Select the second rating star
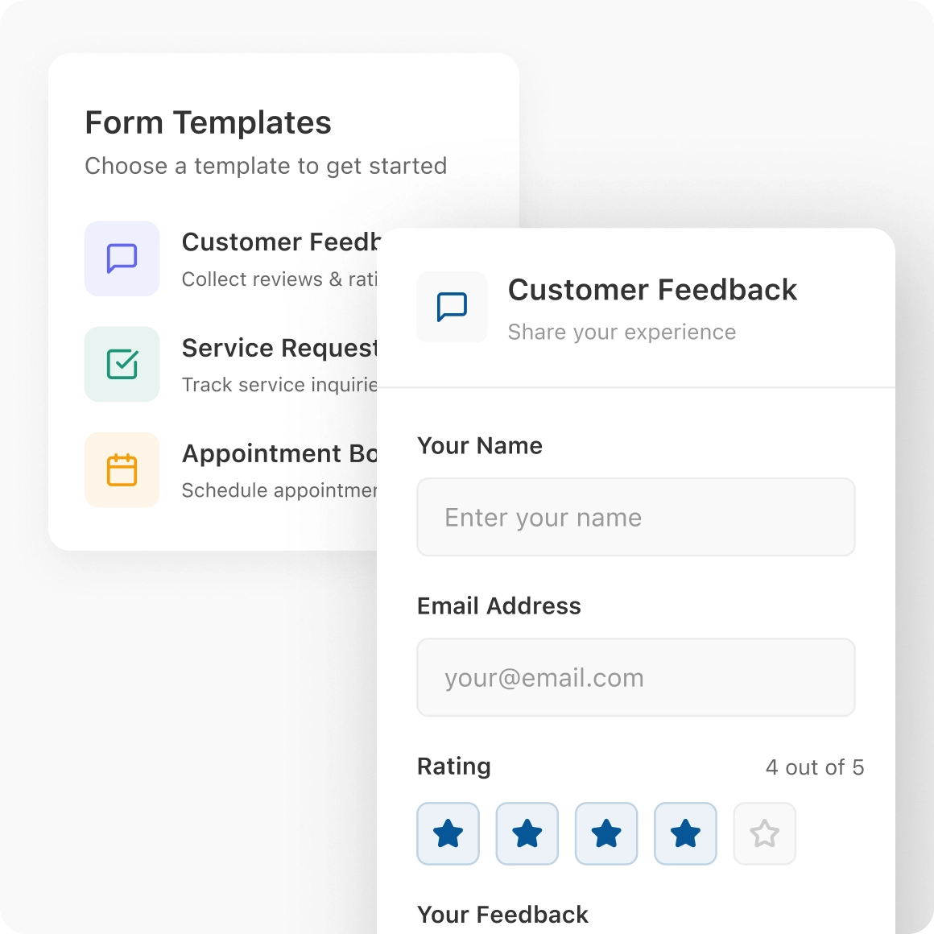The image size is (934, 934). click(x=527, y=834)
